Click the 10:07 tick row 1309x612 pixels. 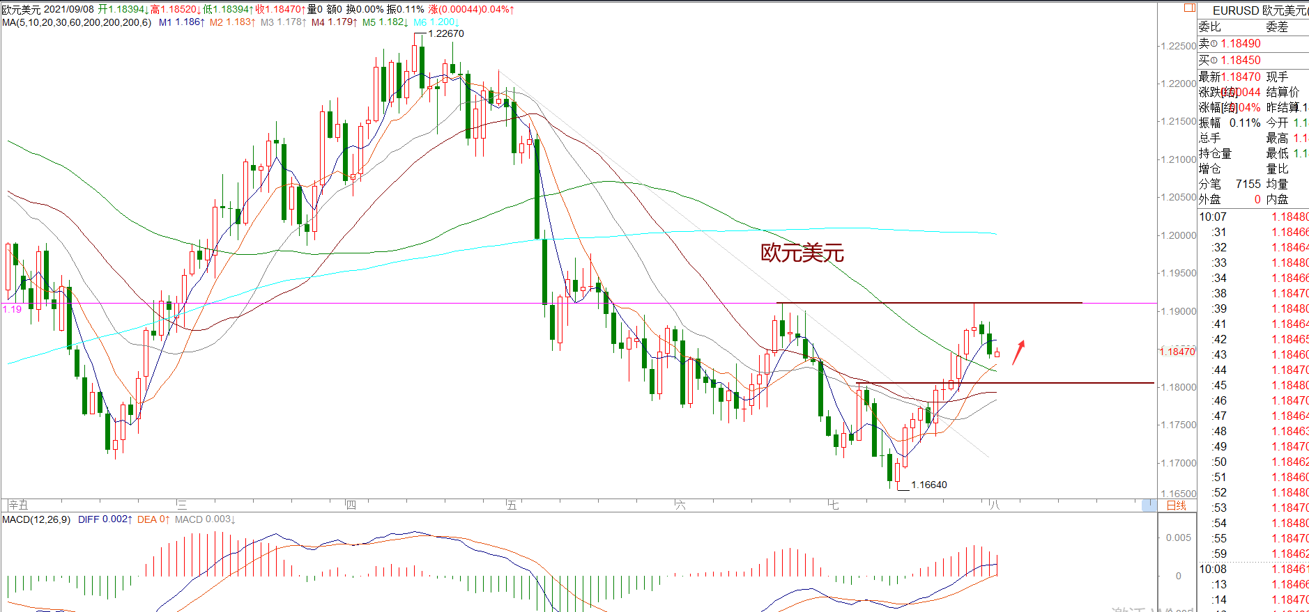(1253, 217)
